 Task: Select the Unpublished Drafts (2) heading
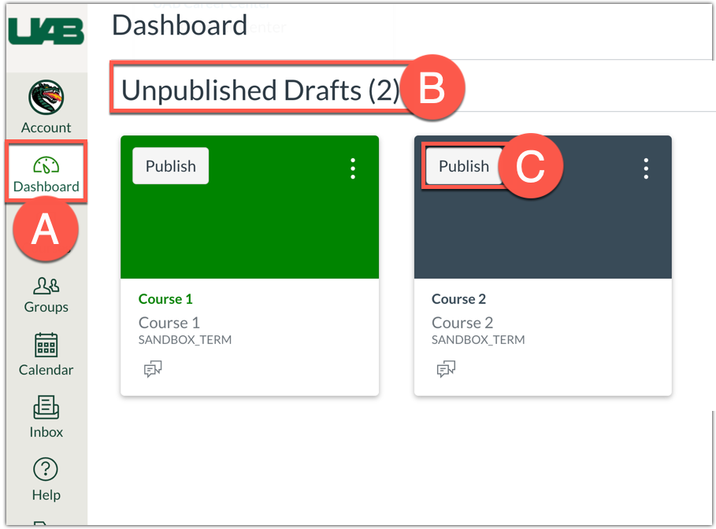(260, 91)
